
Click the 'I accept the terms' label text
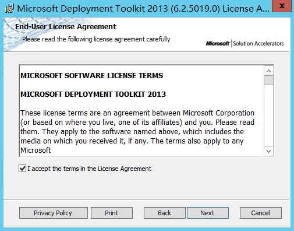click(89, 169)
